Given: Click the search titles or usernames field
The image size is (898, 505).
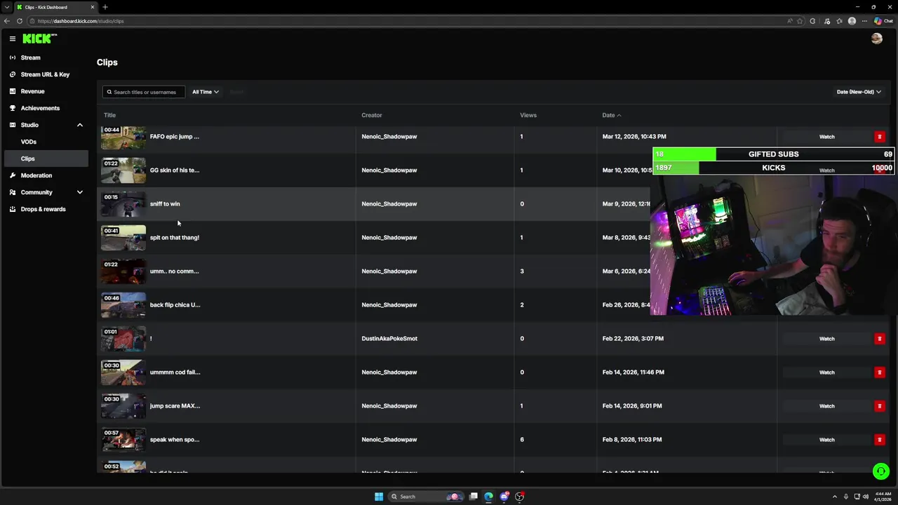Looking at the screenshot, I should pos(144,92).
